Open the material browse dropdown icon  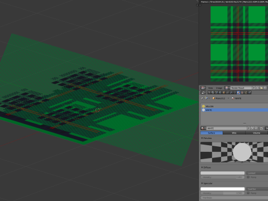203,128
